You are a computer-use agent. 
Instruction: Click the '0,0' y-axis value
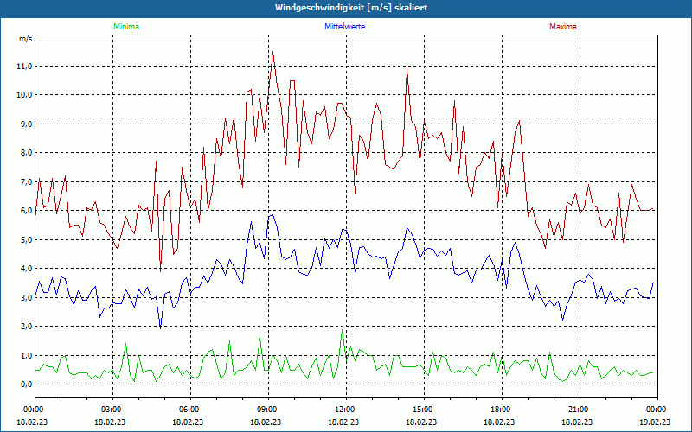26,384
